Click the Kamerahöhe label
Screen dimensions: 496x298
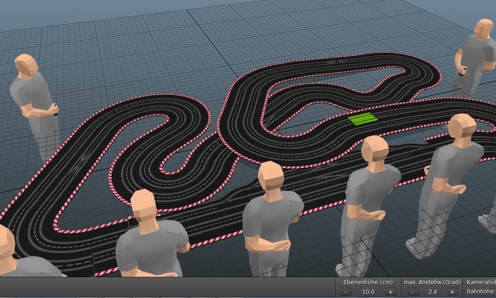tap(481, 282)
